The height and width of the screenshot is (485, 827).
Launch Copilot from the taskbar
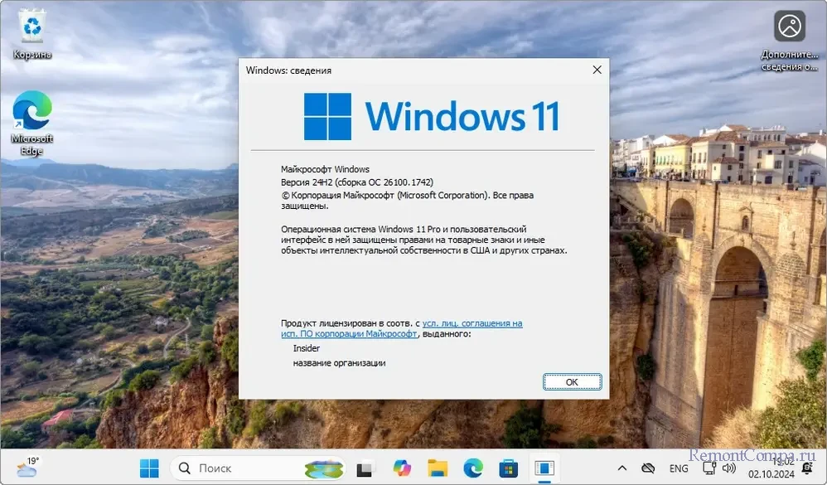(403, 468)
